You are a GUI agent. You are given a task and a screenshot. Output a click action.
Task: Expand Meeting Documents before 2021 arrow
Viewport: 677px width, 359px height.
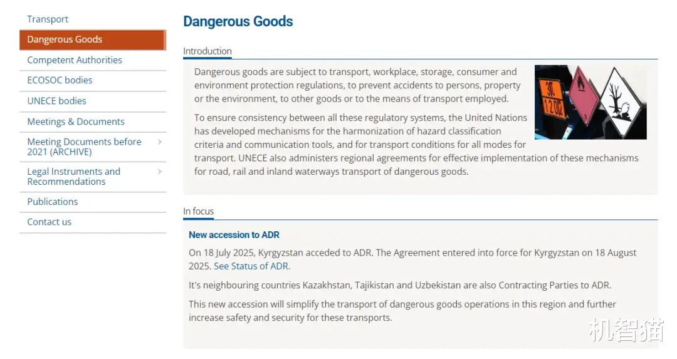pyautogui.click(x=160, y=142)
